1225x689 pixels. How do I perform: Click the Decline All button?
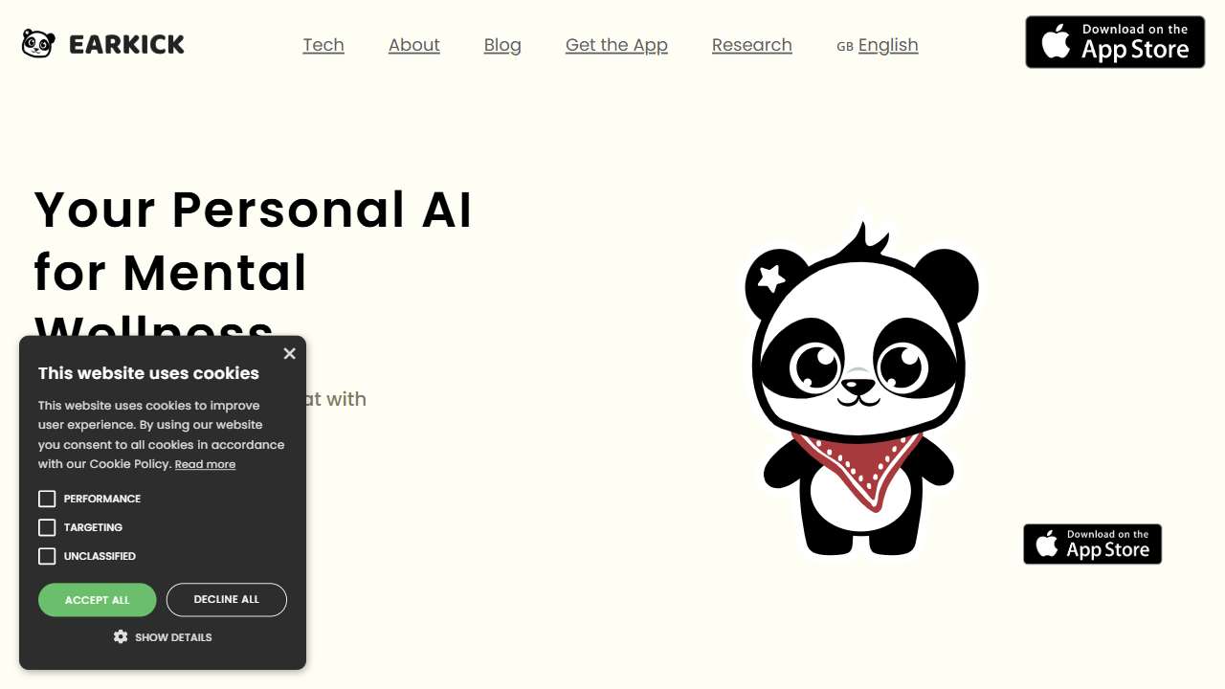[x=227, y=600]
